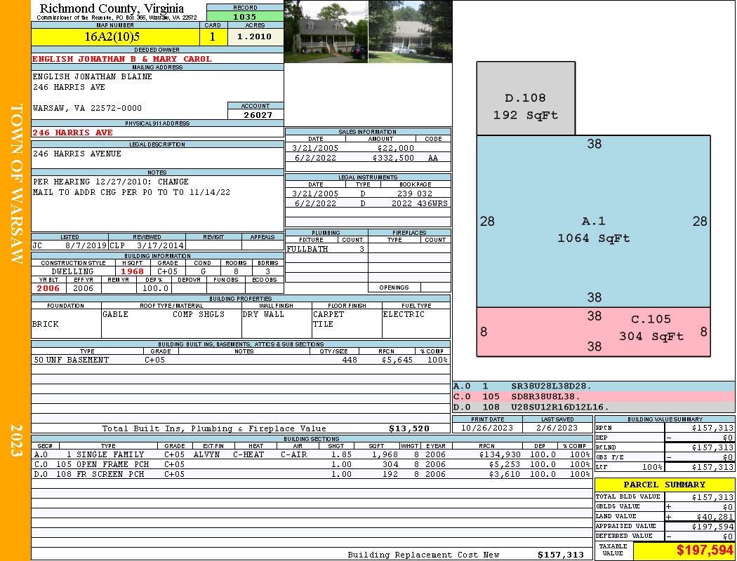Click book/page 2022 436WRS

click(420, 203)
